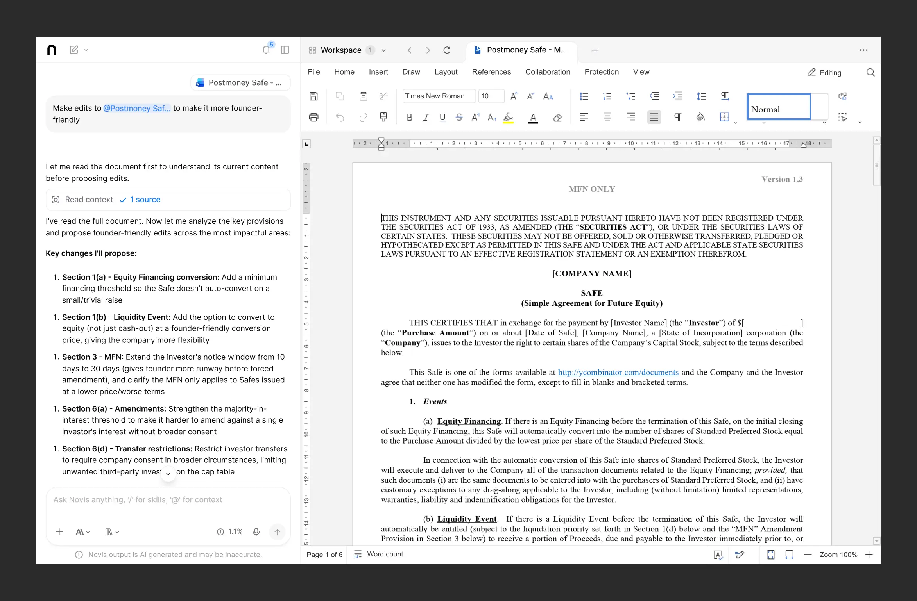Toggle Italic formatting

tap(426, 117)
